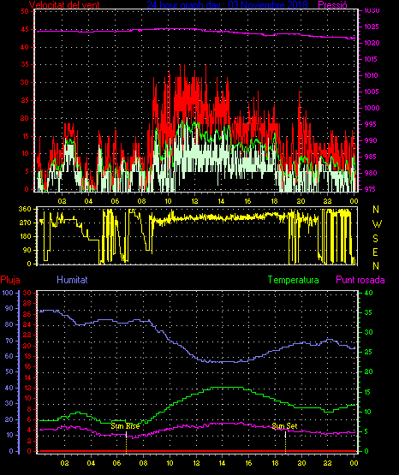Click the '1000' pressure axis value
Viewport: 399px width, 475px height.
point(372,108)
